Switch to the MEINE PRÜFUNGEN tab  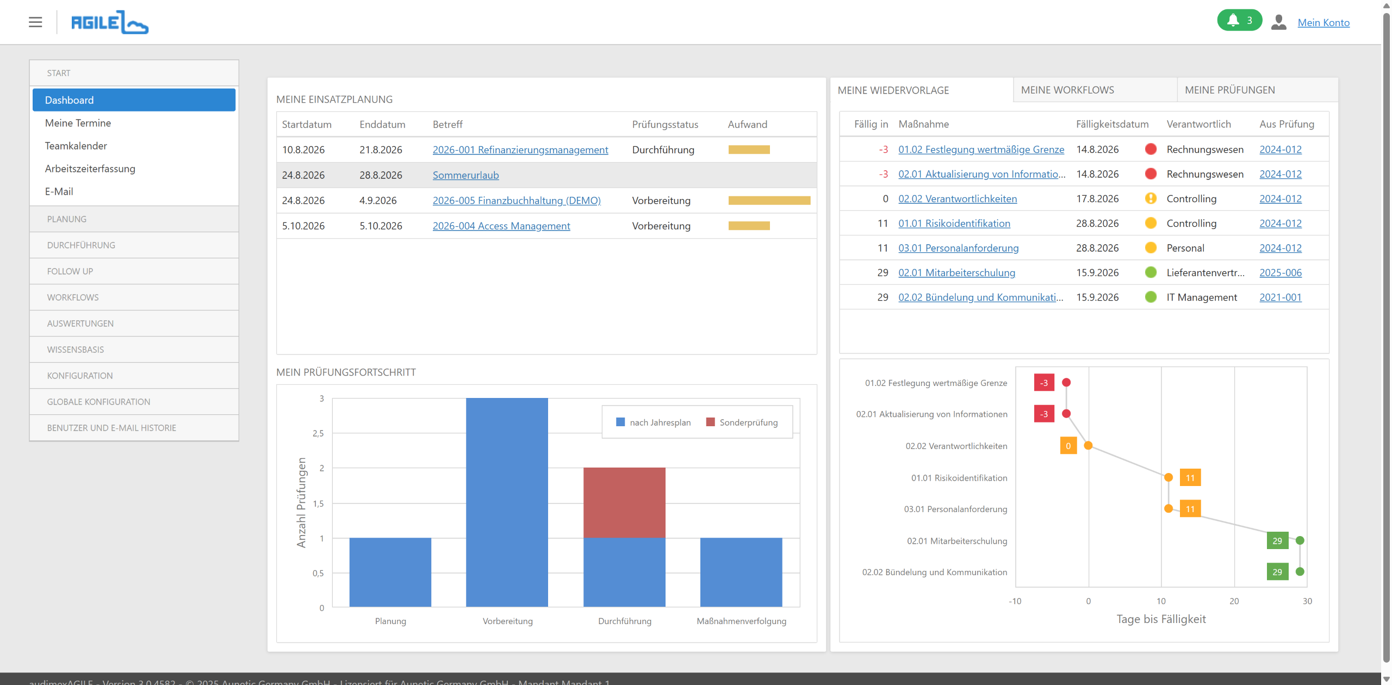pyautogui.click(x=1257, y=90)
